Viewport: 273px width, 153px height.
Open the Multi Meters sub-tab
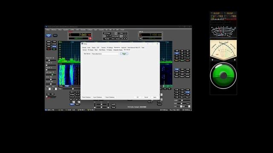point(102,50)
